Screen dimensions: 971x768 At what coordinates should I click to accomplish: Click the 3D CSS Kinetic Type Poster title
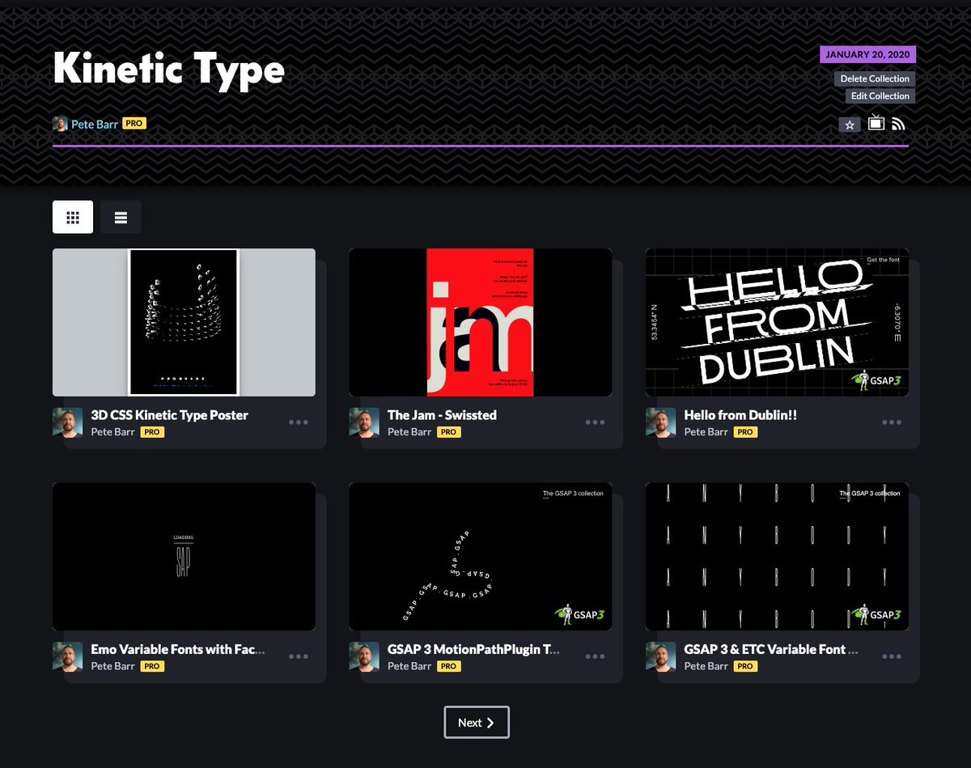[x=169, y=415]
